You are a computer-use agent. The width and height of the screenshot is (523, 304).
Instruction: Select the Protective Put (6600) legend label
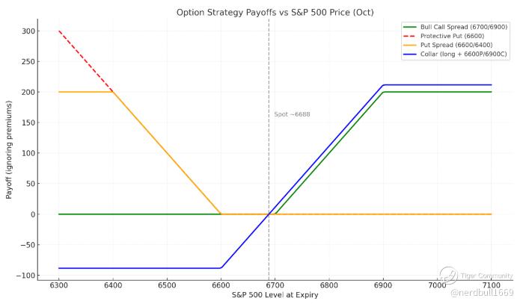453,36
